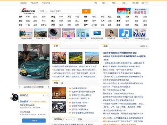Open the WWW foreign trade thumbnail
The height and width of the screenshot is (125, 167).
point(140,33)
